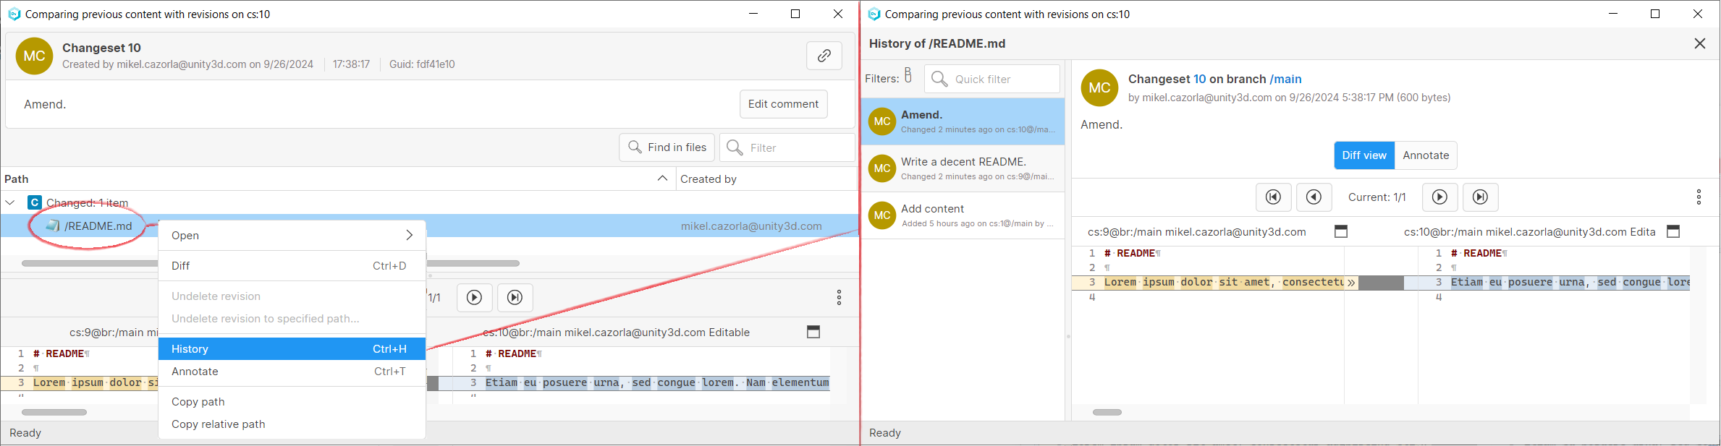Select the Amend. history entry
The image size is (1721, 446).
pyautogui.click(x=963, y=121)
